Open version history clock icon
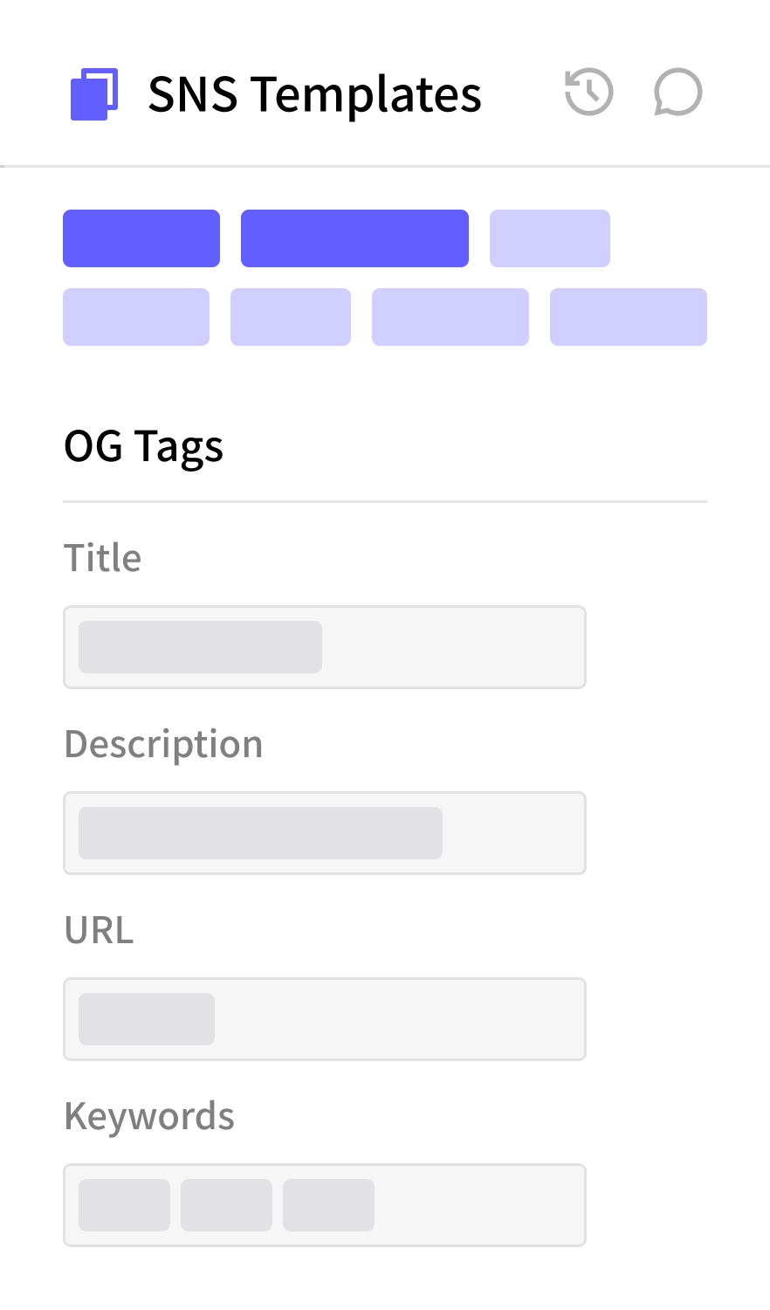The image size is (770, 1310). (589, 93)
